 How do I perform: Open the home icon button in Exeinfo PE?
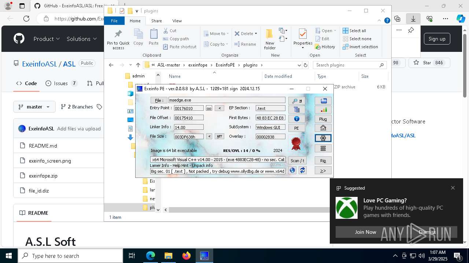pyautogui.click(x=323, y=128)
